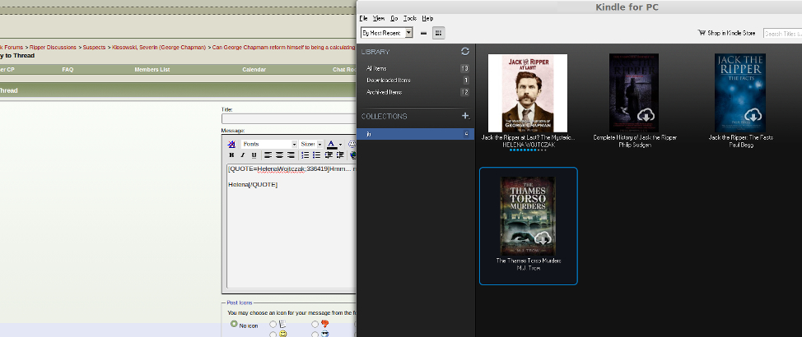The width and height of the screenshot is (802, 337).
Task: Add a new collection with plus icon
Action: click(465, 116)
